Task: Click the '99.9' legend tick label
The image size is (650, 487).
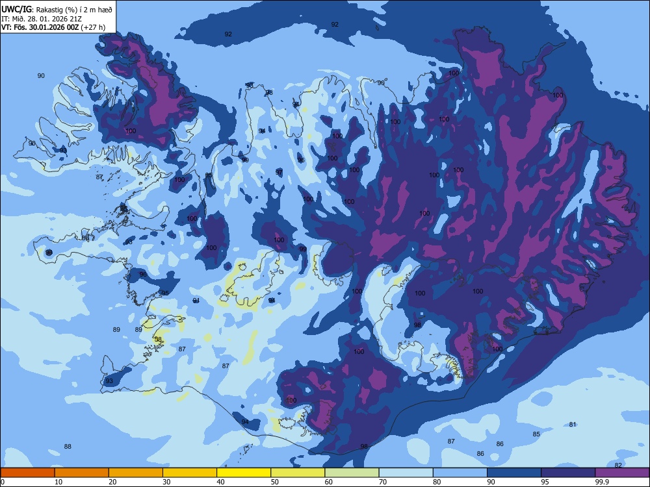Action: [602, 482]
